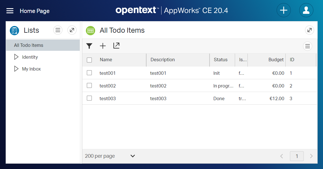Image resolution: width=323 pixels, height=169 pixels.
Task: Click the create new plus button in header
Action: 284,10
